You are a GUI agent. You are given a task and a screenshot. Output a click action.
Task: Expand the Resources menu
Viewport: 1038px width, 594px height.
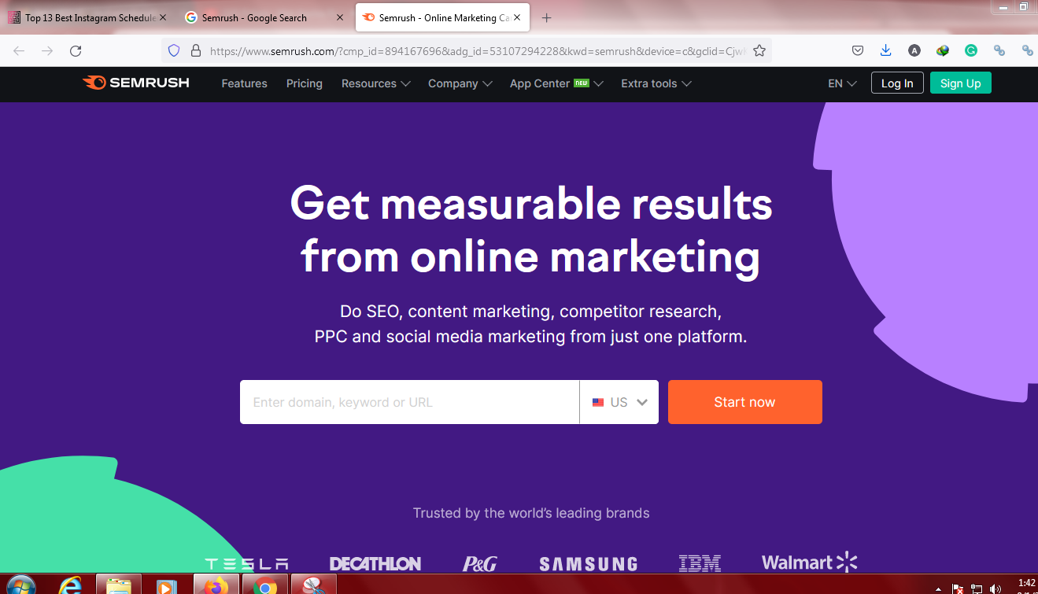coord(376,83)
